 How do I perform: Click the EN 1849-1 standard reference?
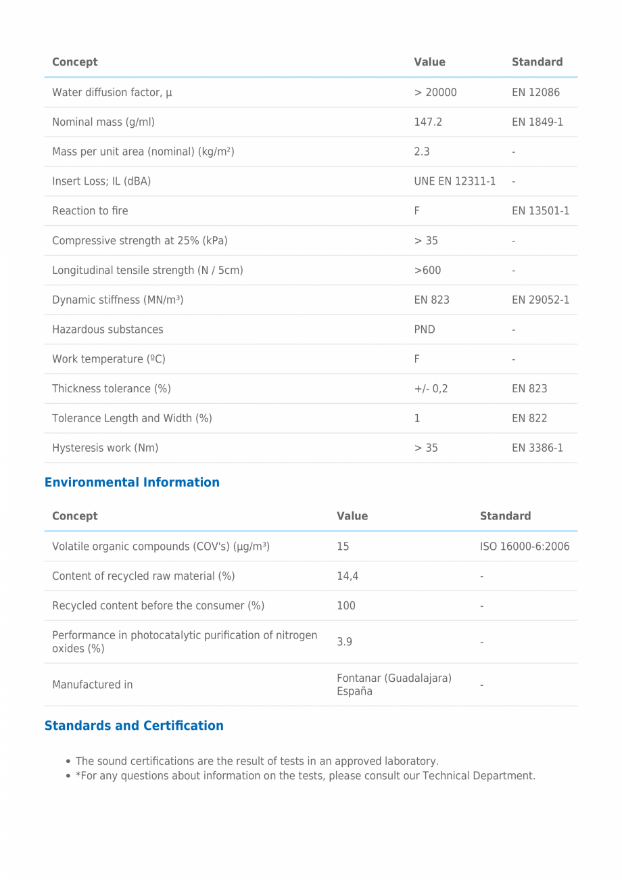tap(537, 122)
